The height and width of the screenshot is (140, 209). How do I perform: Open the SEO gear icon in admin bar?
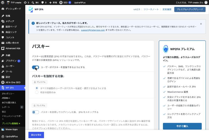[x=61, y=3]
